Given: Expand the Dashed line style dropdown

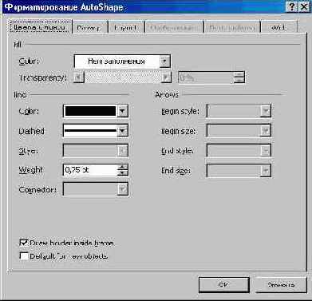Looking at the screenshot, I should click(x=123, y=131).
